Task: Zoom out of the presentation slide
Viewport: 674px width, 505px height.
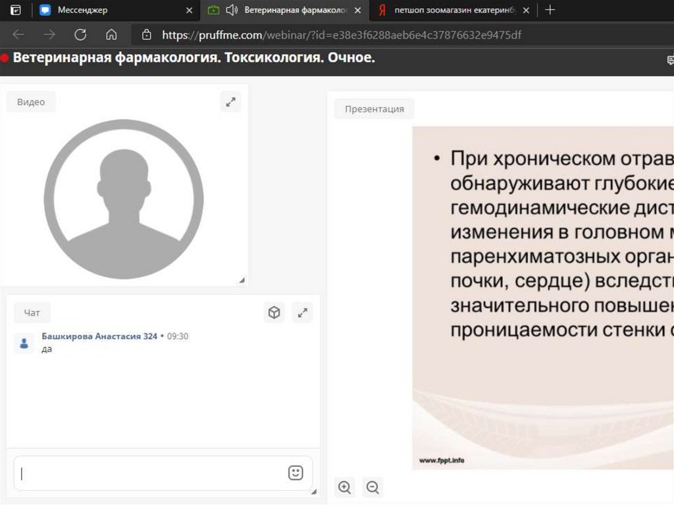Action: click(373, 487)
